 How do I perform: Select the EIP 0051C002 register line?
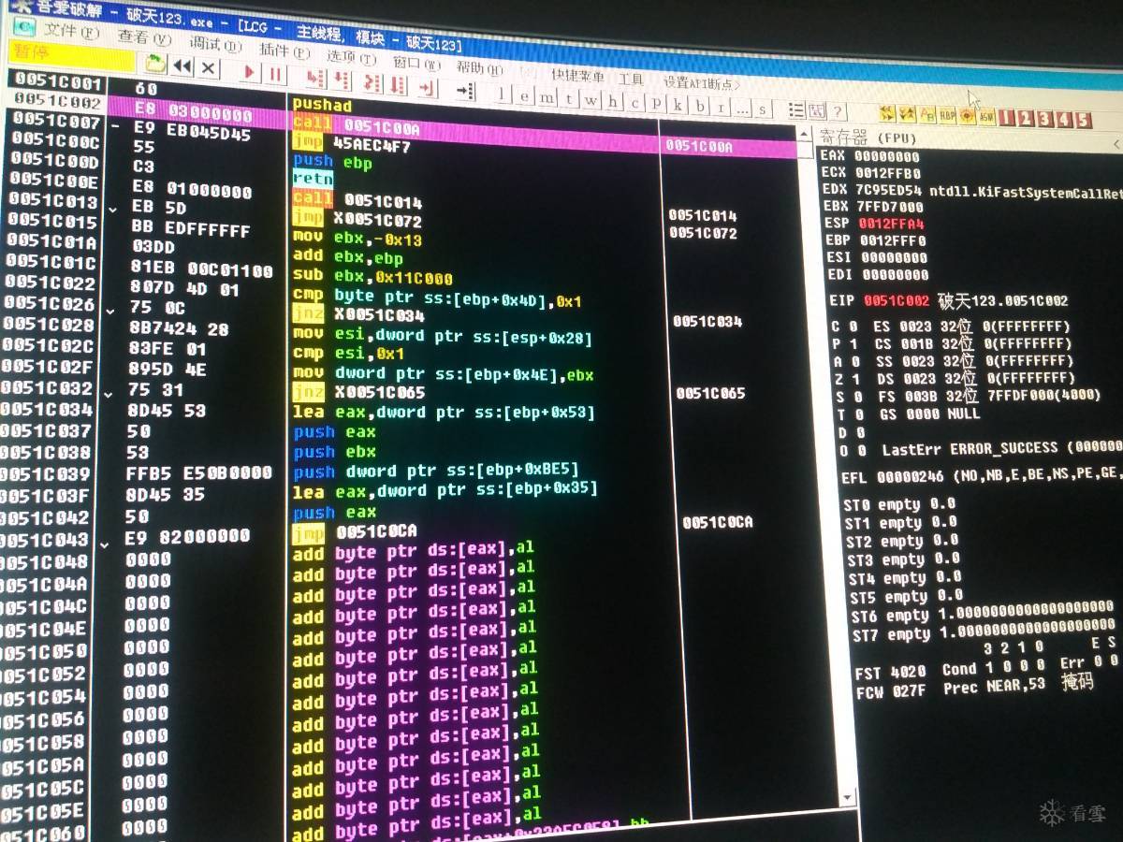pyautogui.click(x=949, y=300)
